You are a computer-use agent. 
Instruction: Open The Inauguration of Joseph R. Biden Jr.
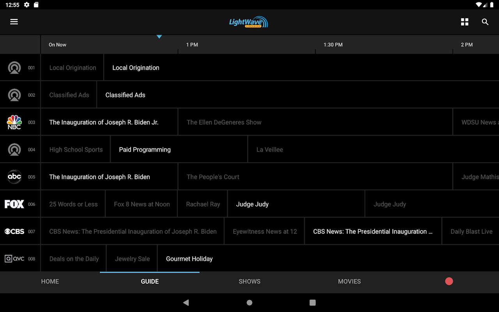click(x=109, y=122)
